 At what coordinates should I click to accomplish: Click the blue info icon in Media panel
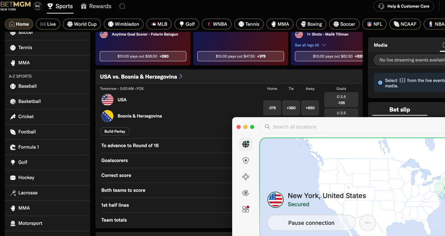pyautogui.click(x=380, y=83)
